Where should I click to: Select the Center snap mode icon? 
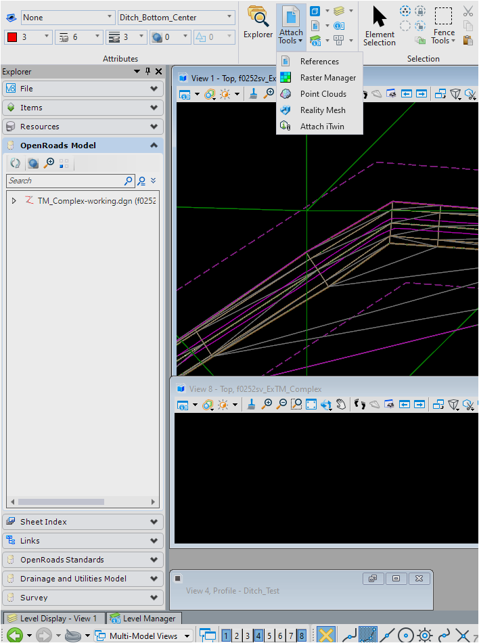pyautogui.click(x=406, y=636)
